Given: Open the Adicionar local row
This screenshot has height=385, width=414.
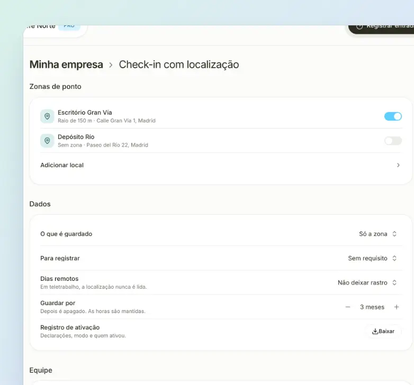Looking at the screenshot, I should (221, 165).
